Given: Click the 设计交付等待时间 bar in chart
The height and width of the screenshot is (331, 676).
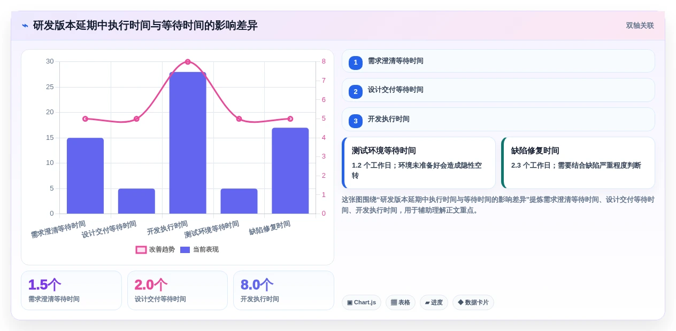Looking at the screenshot, I should point(136,201).
